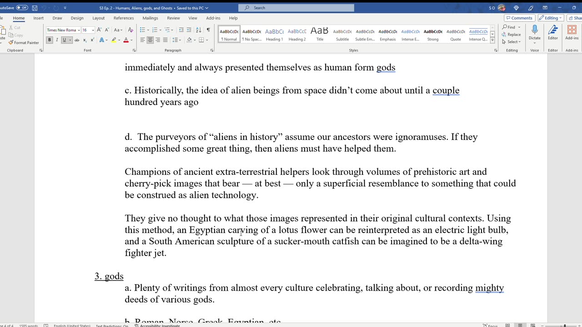Apply Numbering list icon

155,30
